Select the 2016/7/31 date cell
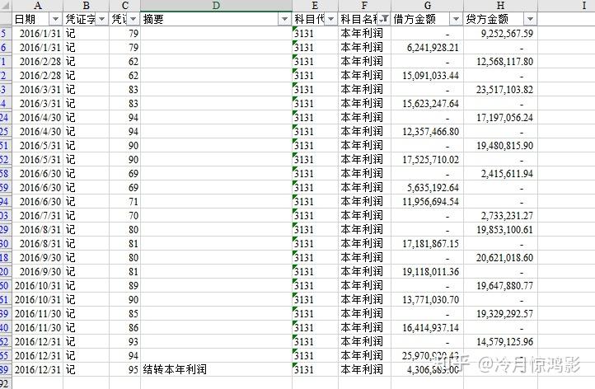The width and height of the screenshot is (595, 389). (38, 216)
